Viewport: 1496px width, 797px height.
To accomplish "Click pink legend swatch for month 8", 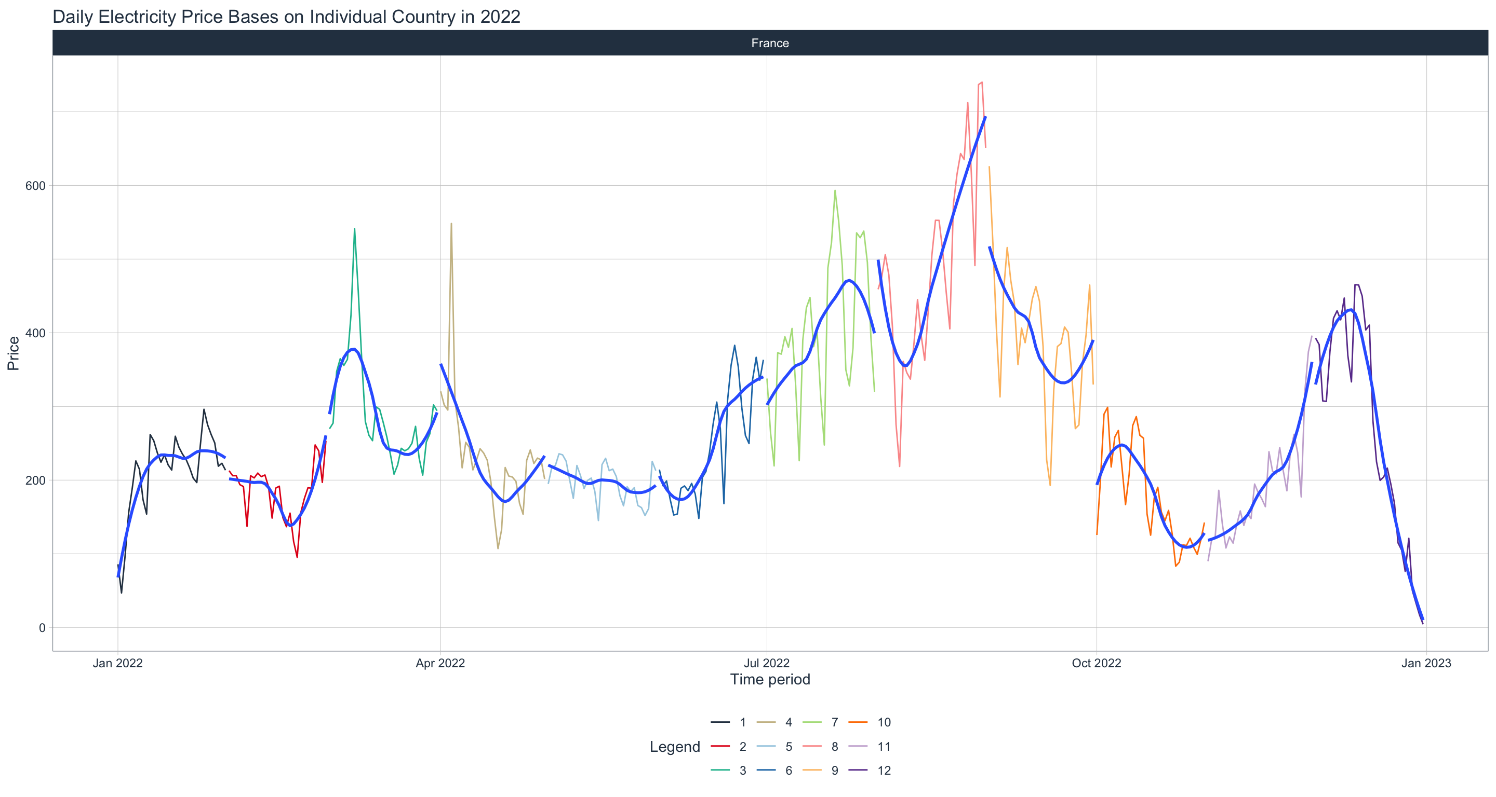I will (812, 747).
